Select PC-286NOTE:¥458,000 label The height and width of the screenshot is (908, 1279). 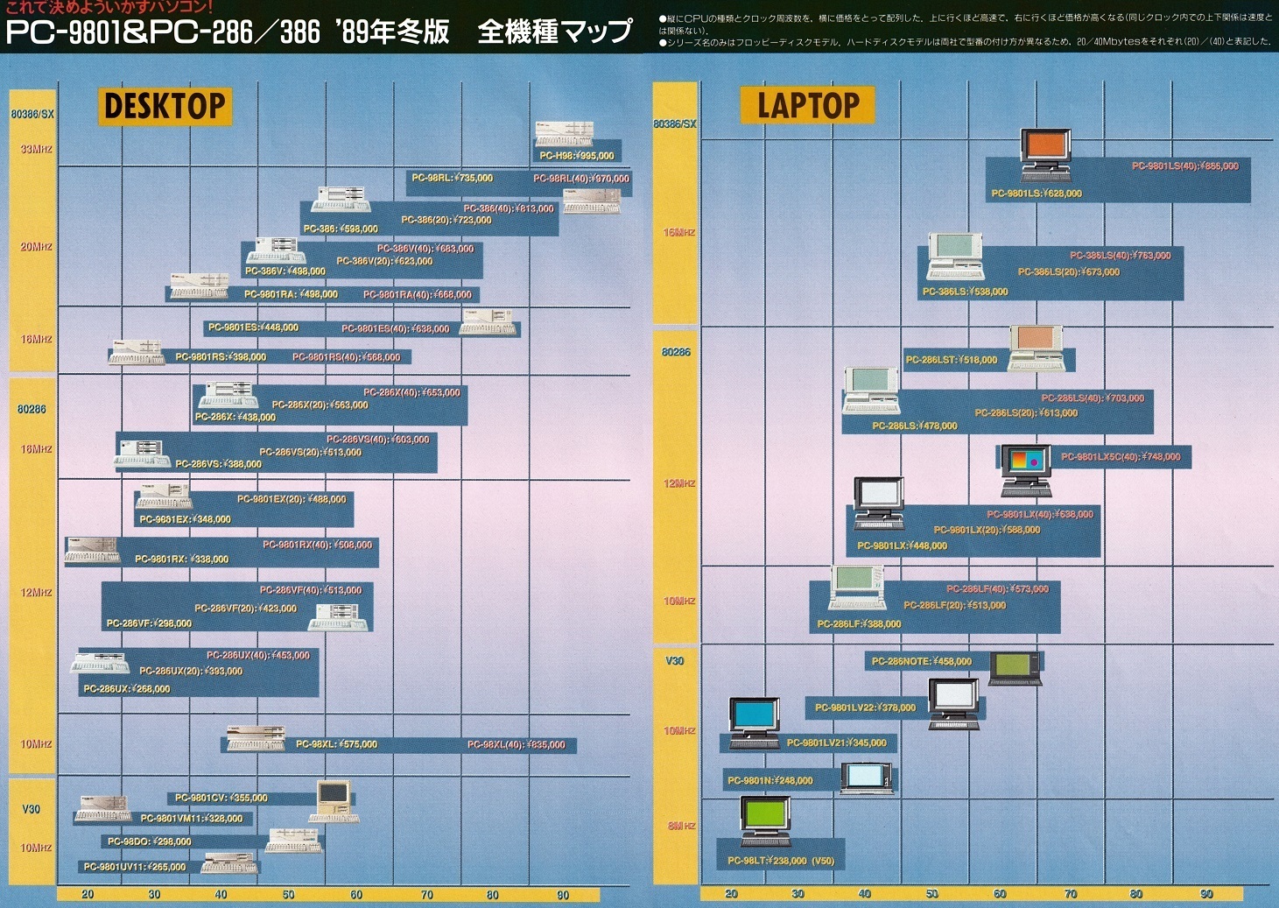click(x=921, y=662)
